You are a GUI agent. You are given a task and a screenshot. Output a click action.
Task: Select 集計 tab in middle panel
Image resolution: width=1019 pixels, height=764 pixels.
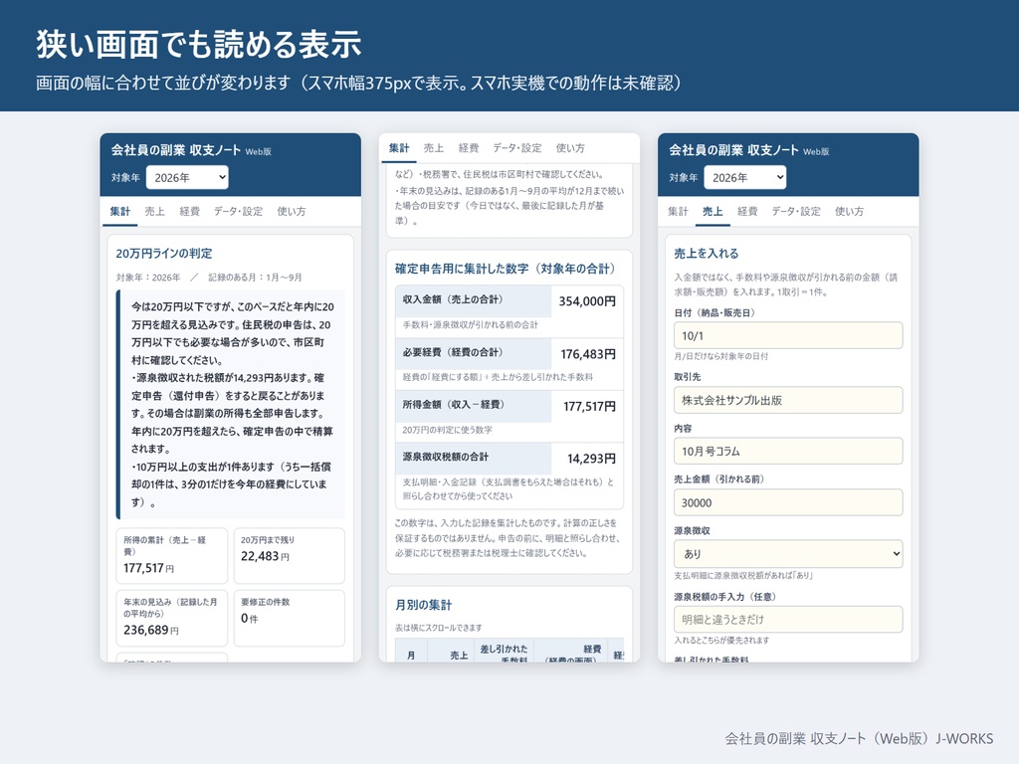click(399, 148)
